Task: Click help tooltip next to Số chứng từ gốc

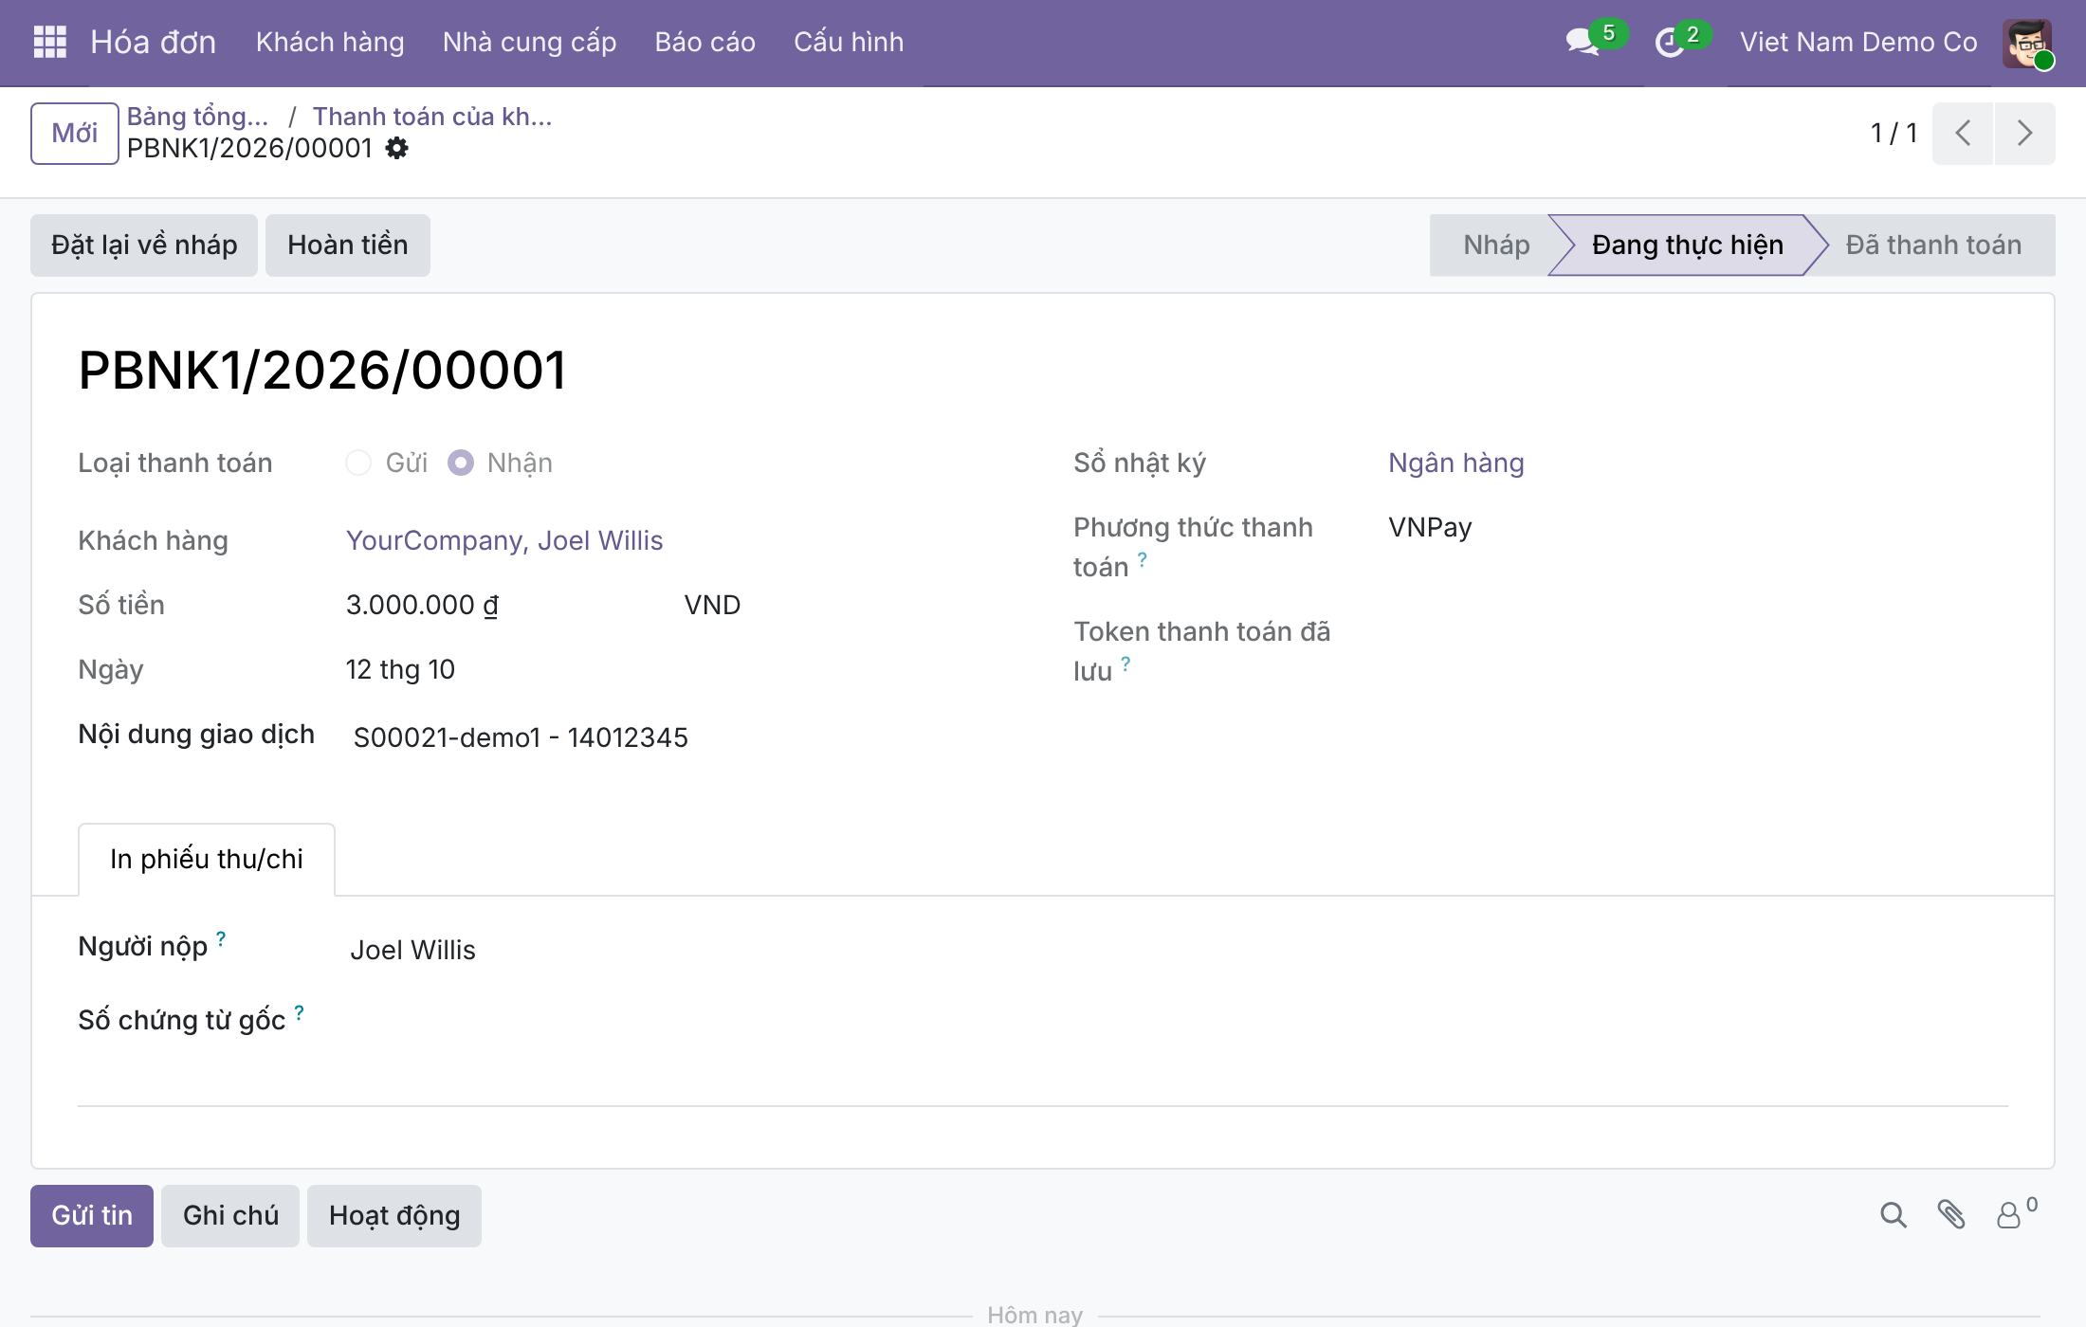Action: pos(299,1012)
